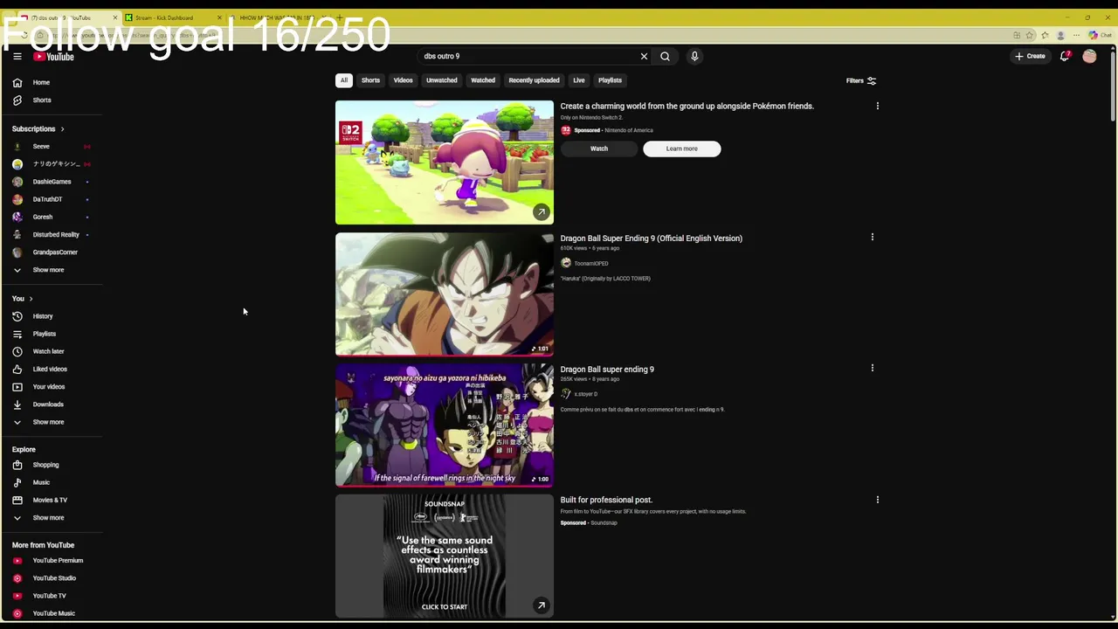The width and height of the screenshot is (1118, 629).
Task: Select the Videos filter chip
Action: [403, 80]
